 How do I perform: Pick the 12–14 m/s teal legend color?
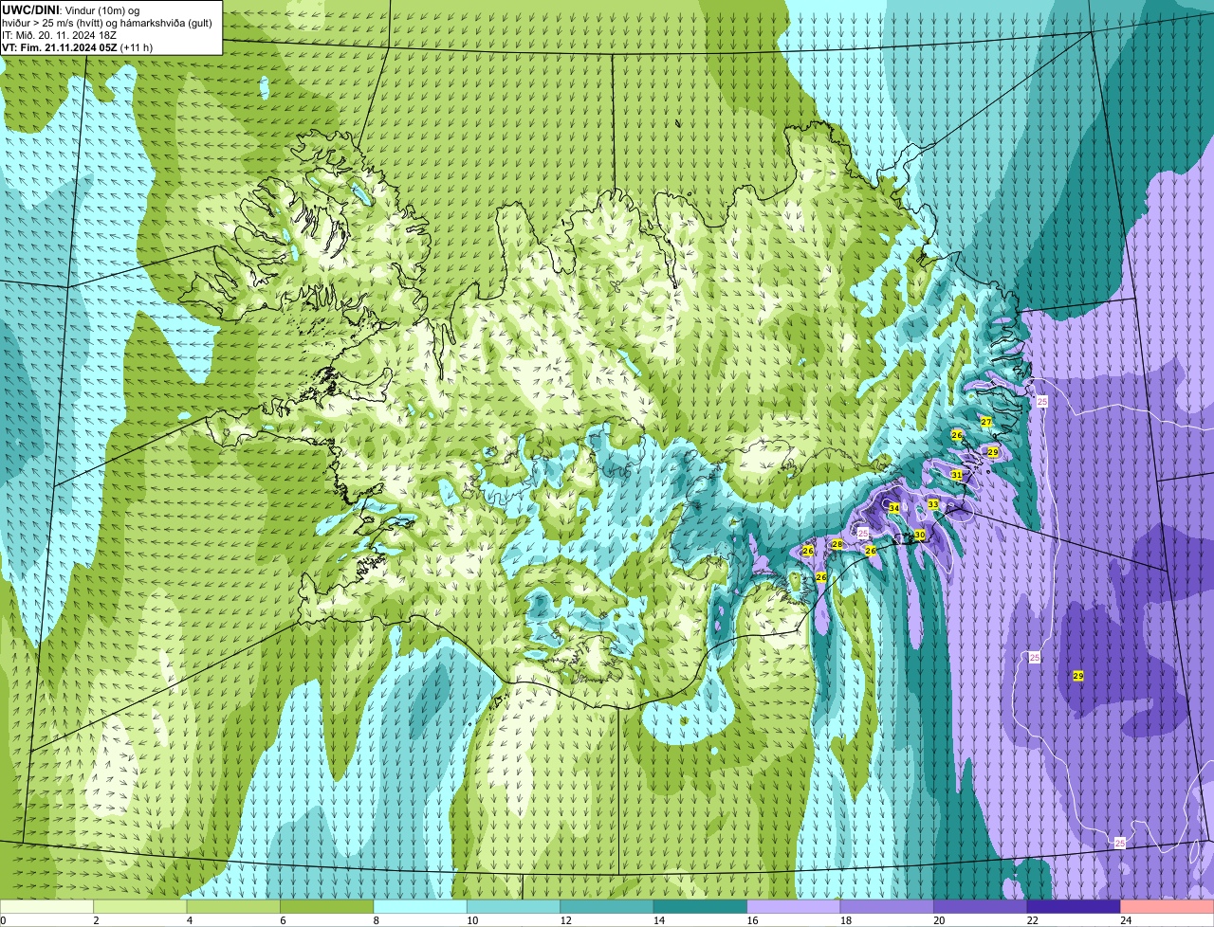[607, 906]
